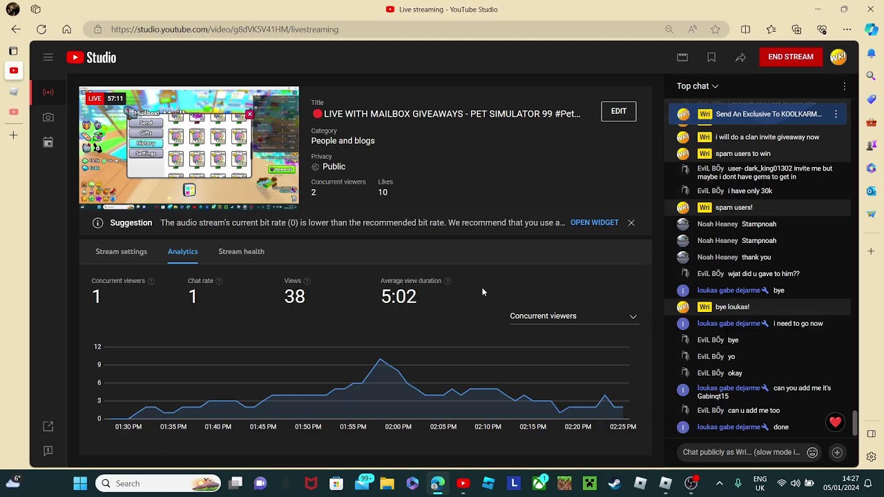Open browser split screen icon
884x497 pixels.
[x=745, y=29]
